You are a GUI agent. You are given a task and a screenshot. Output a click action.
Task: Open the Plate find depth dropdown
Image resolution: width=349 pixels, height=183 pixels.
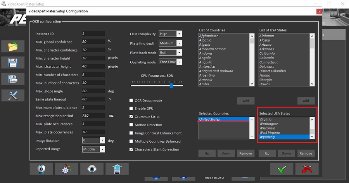[179, 43]
